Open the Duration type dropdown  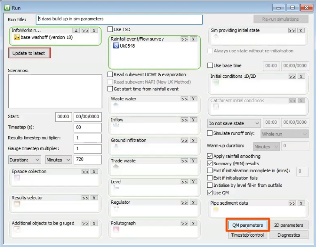pyautogui.click(x=25, y=160)
